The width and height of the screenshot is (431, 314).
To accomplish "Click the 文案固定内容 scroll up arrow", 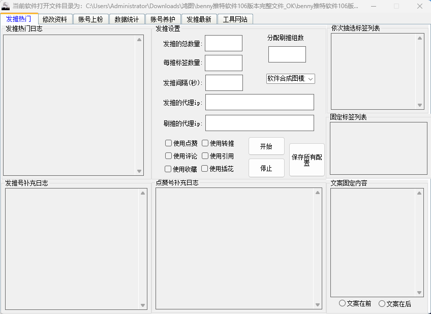I will tap(419, 193).
